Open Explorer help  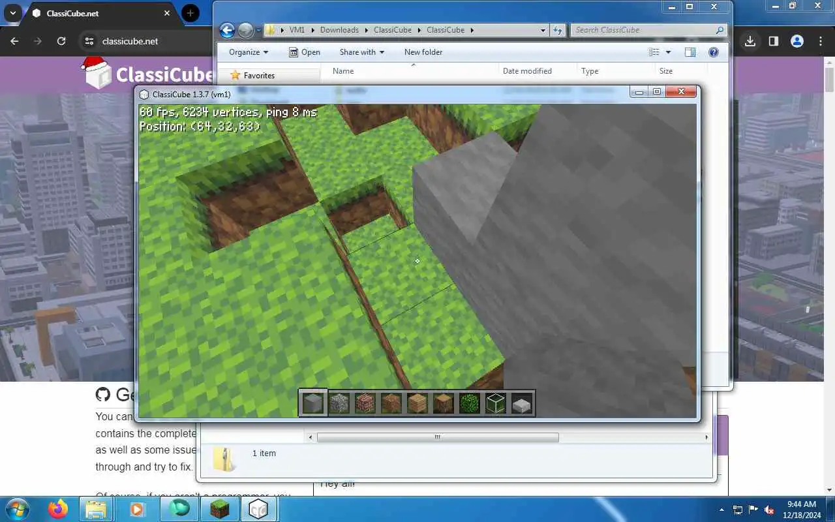click(713, 52)
